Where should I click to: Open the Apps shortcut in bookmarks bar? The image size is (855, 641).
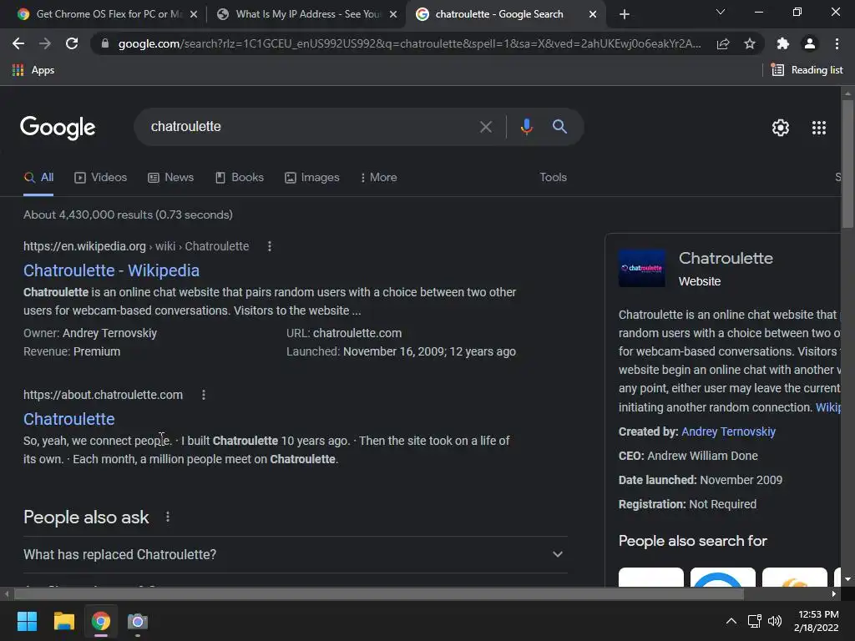click(x=33, y=70)
